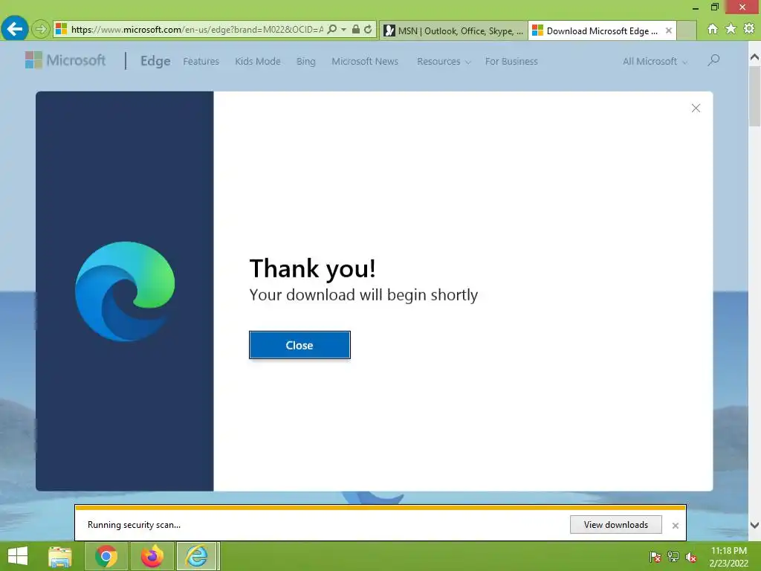The height and width of the screenshot is (571, 761).
Task: Open the Tools gear icon
Action: (749, 29)
